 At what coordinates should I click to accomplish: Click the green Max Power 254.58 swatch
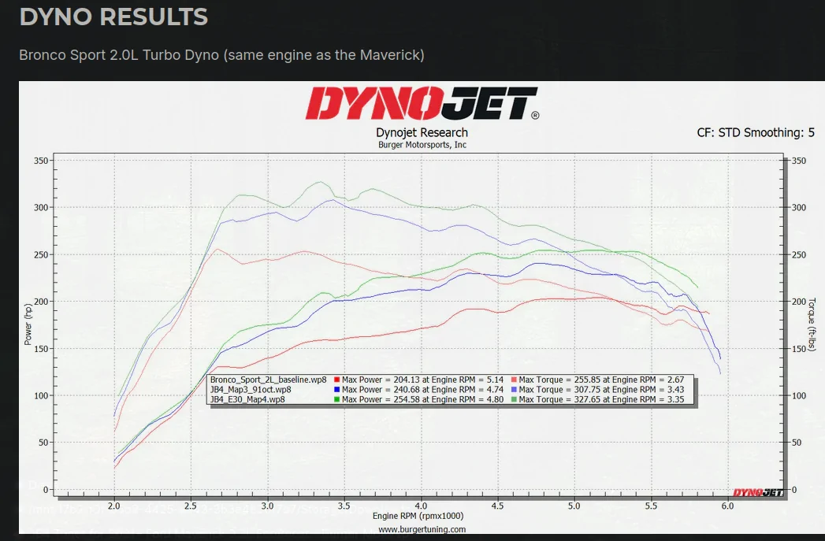point(336,399)
